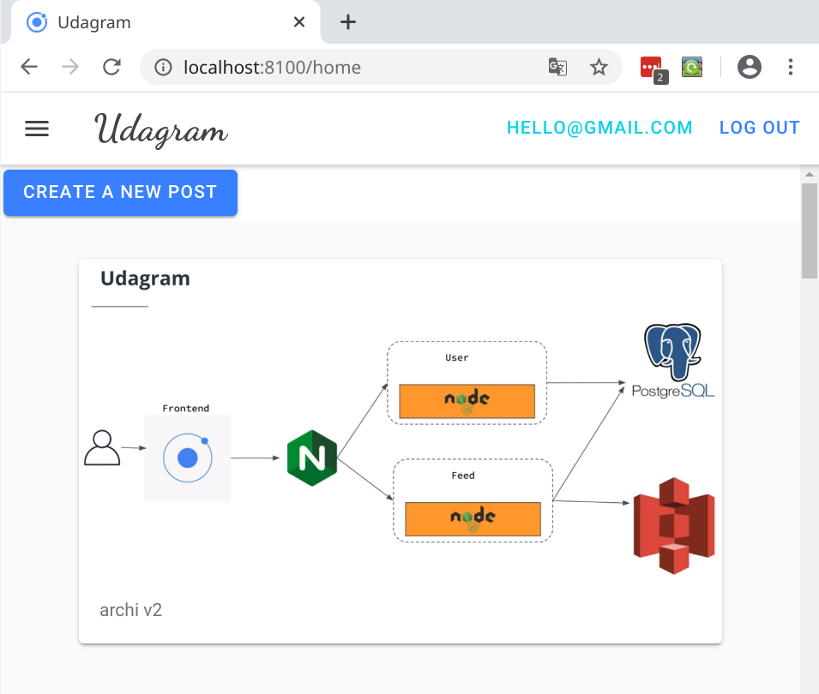
Task: Select the Udagram browser tab
Action: (x=166, y=22)
